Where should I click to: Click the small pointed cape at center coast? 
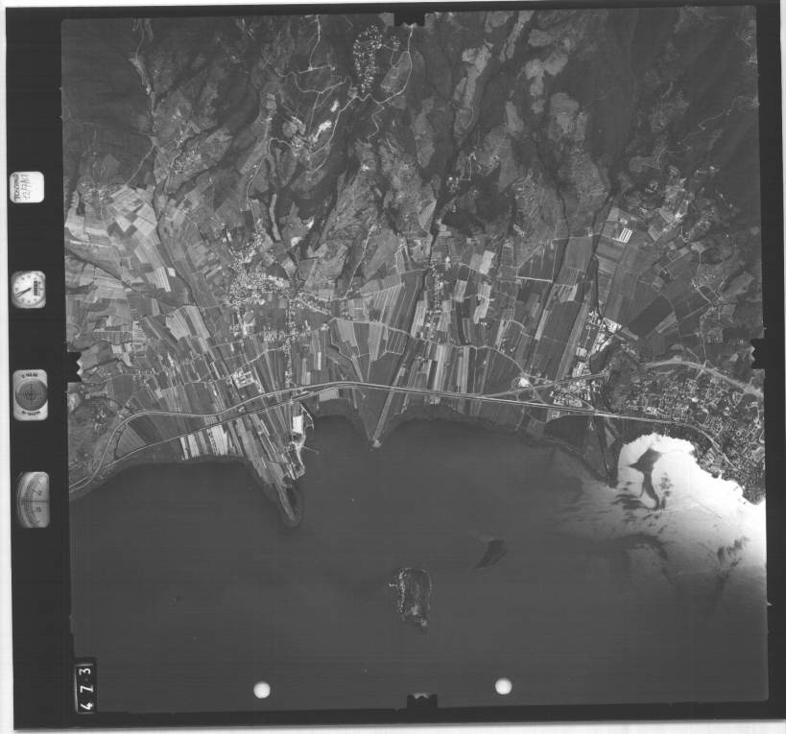[x=375, y=439]
